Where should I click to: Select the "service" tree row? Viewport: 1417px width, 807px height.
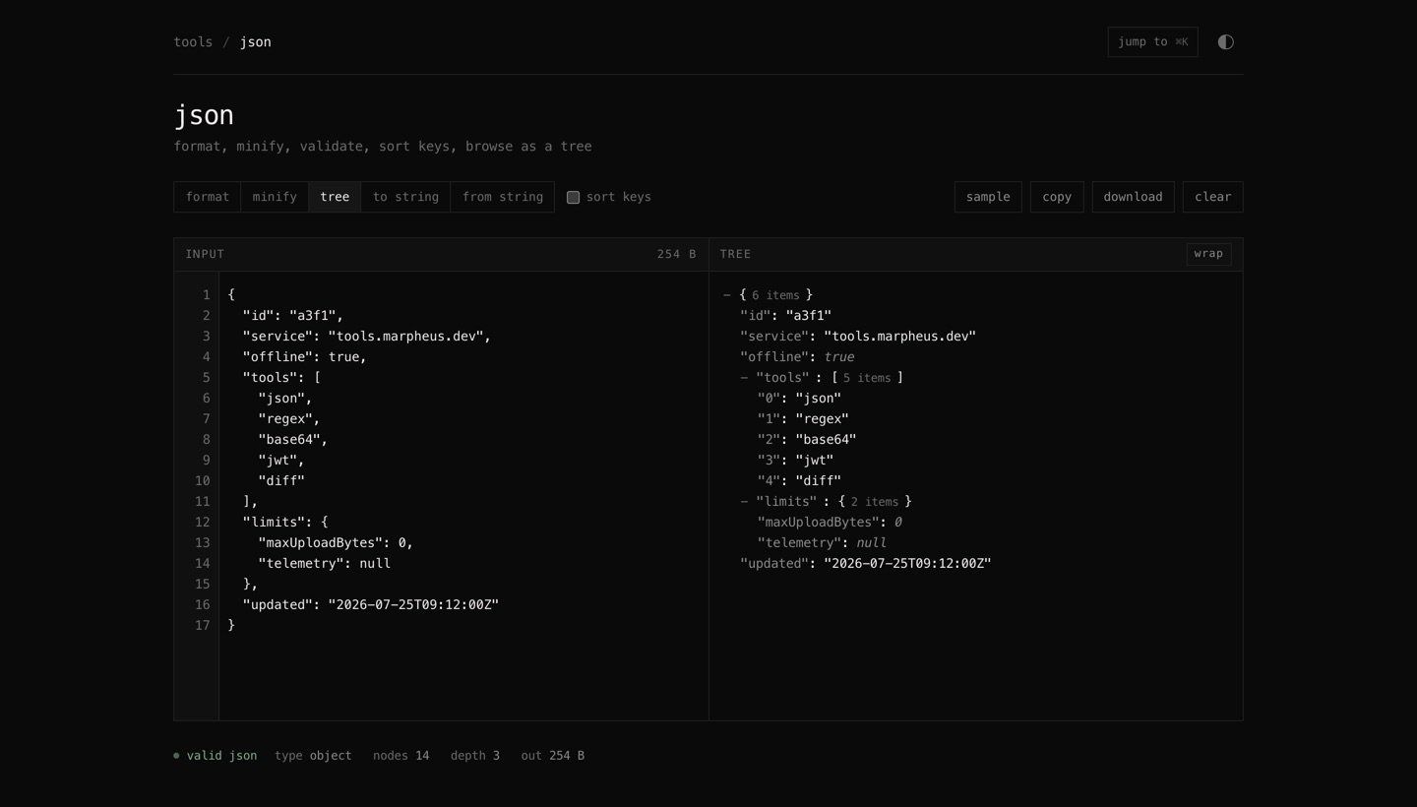click(x=858, y=337)
